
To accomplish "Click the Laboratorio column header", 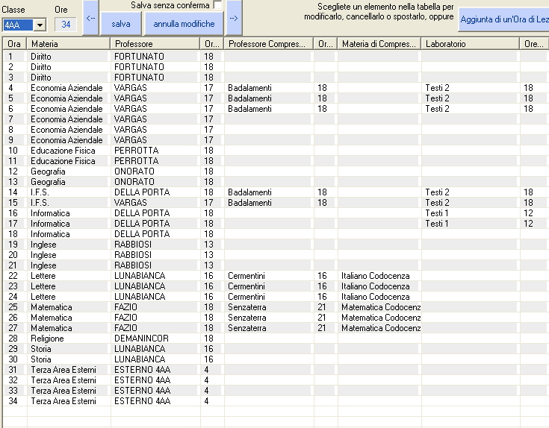I will coord(471,44).
